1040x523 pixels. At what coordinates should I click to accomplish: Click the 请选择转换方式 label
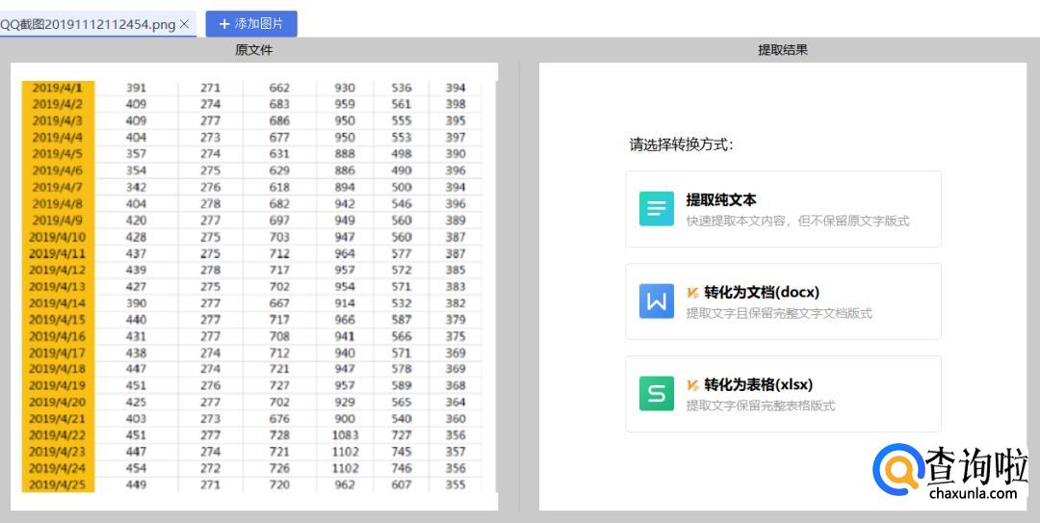(681, 144)
